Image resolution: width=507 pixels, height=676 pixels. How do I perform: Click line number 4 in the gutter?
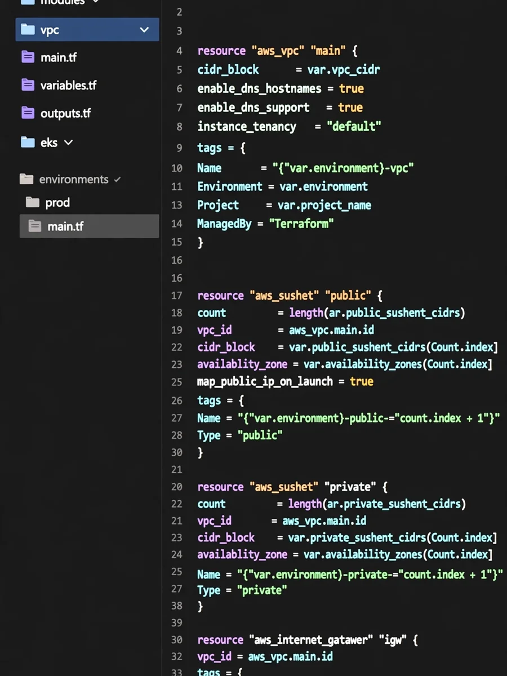click(x=179, y=51)
